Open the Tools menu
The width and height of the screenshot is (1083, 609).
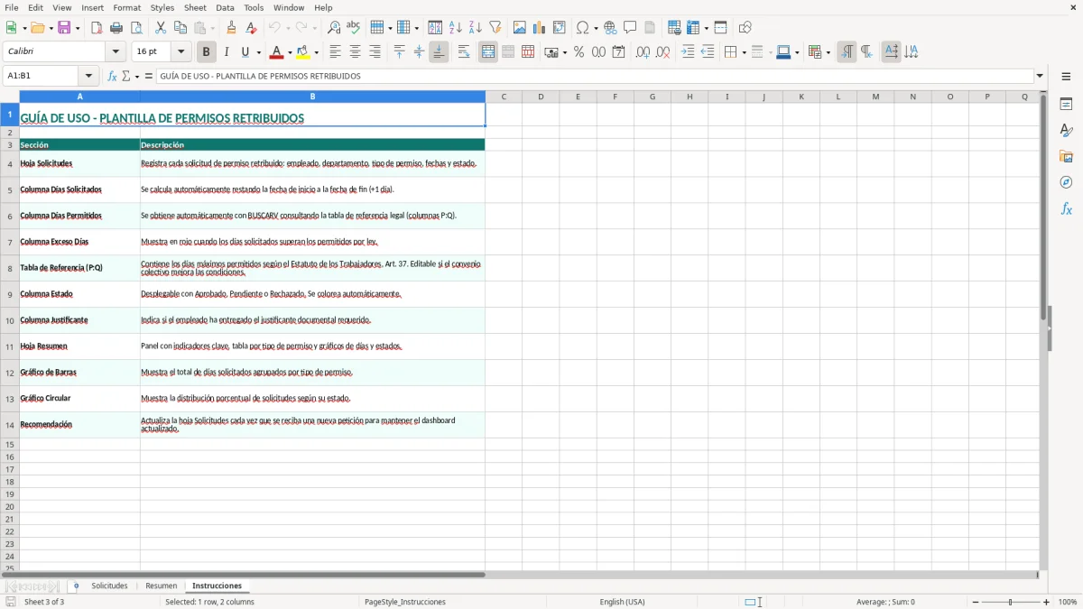click(254, 7)
